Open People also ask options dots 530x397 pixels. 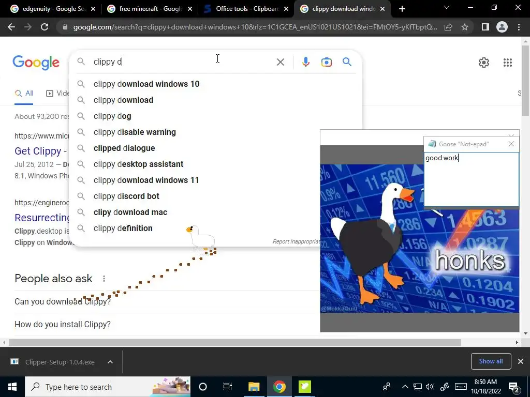104,279
